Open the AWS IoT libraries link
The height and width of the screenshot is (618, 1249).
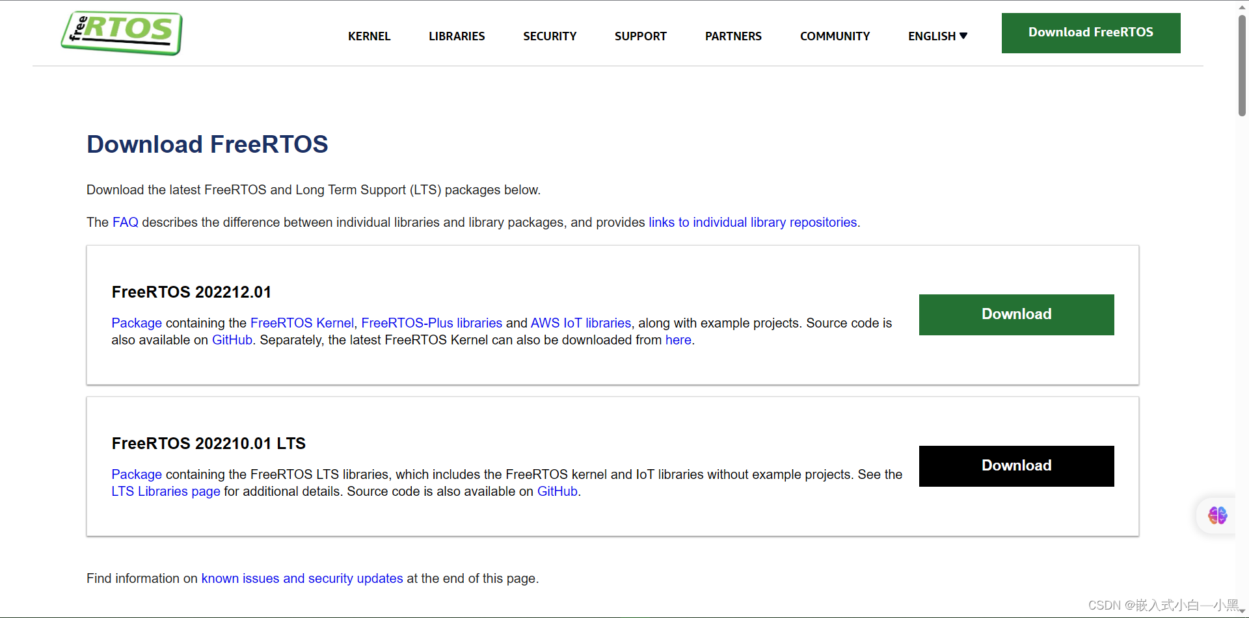coord(581,323)
